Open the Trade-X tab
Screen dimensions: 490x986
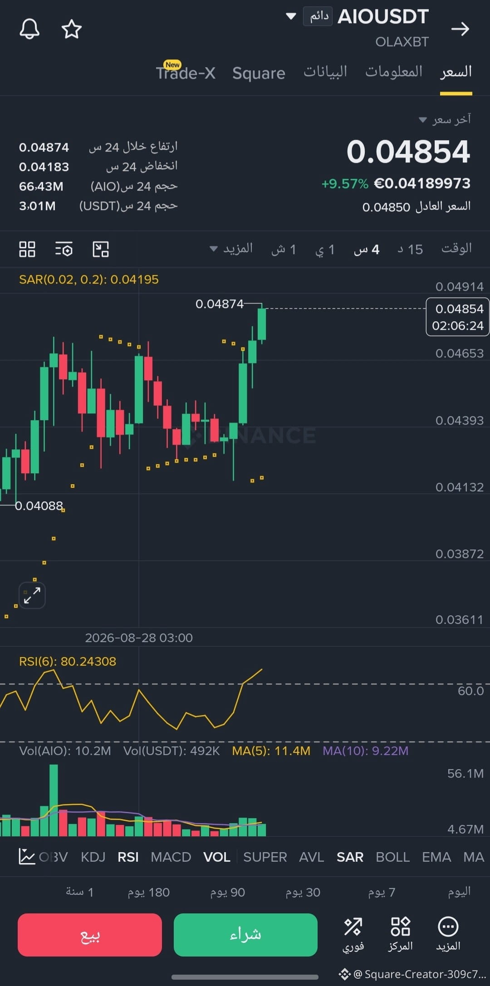[186, 72]
